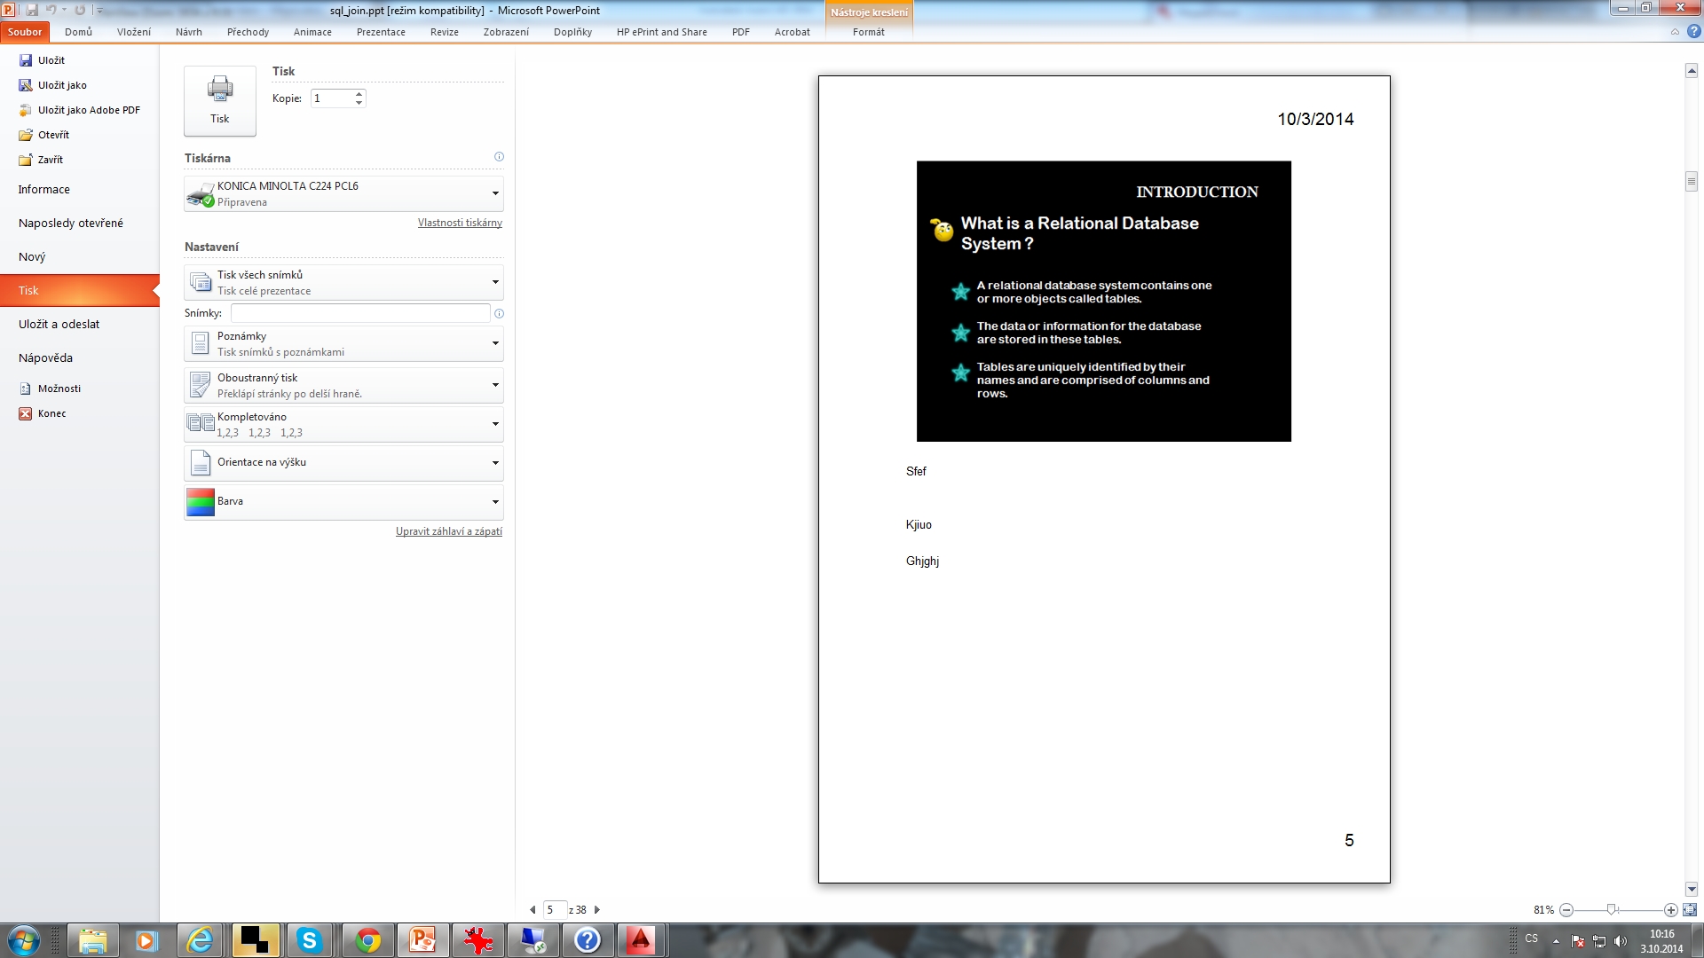Open the Zobrazení ribbon tab
This screenshot has width=1704, height=958.
click(x=506, y=32)
